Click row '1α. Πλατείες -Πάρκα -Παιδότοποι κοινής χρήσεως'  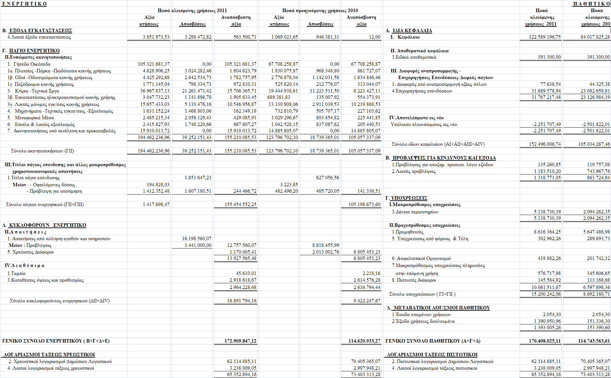pyautogui.click(x=59, y=71)
